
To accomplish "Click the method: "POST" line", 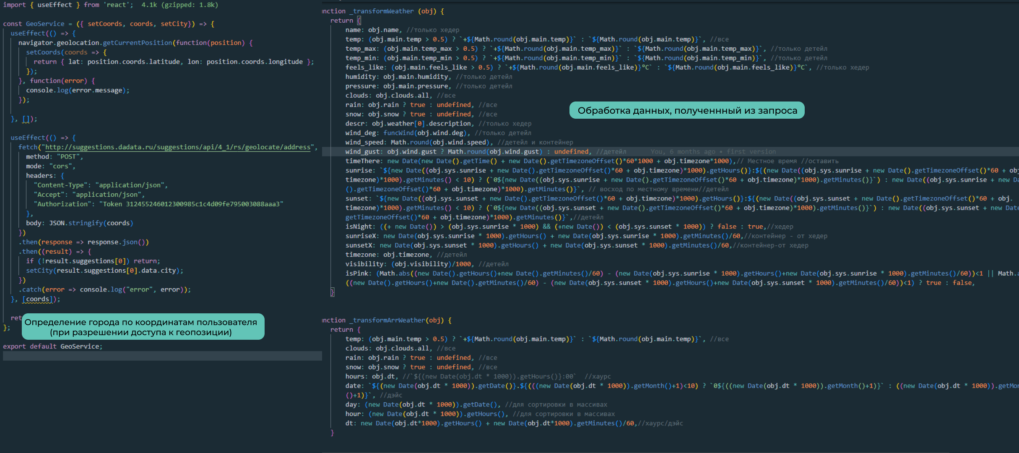I will [x=55, y=156].
